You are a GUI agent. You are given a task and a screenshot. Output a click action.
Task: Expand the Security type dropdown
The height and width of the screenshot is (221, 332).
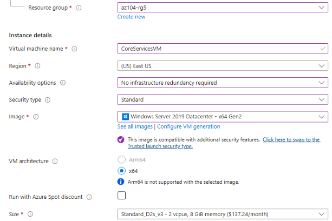tap(222, 100)
